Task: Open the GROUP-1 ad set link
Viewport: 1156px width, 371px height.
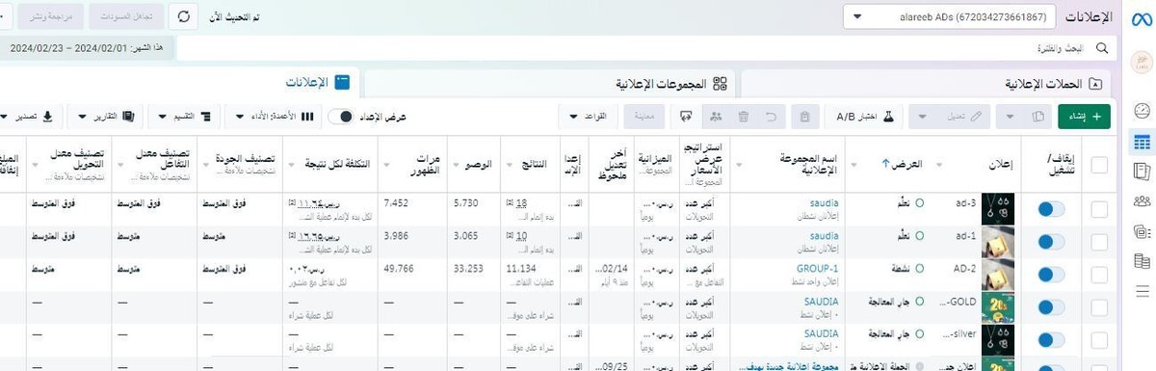Action: pyautogui.click(x=817, y=269)
